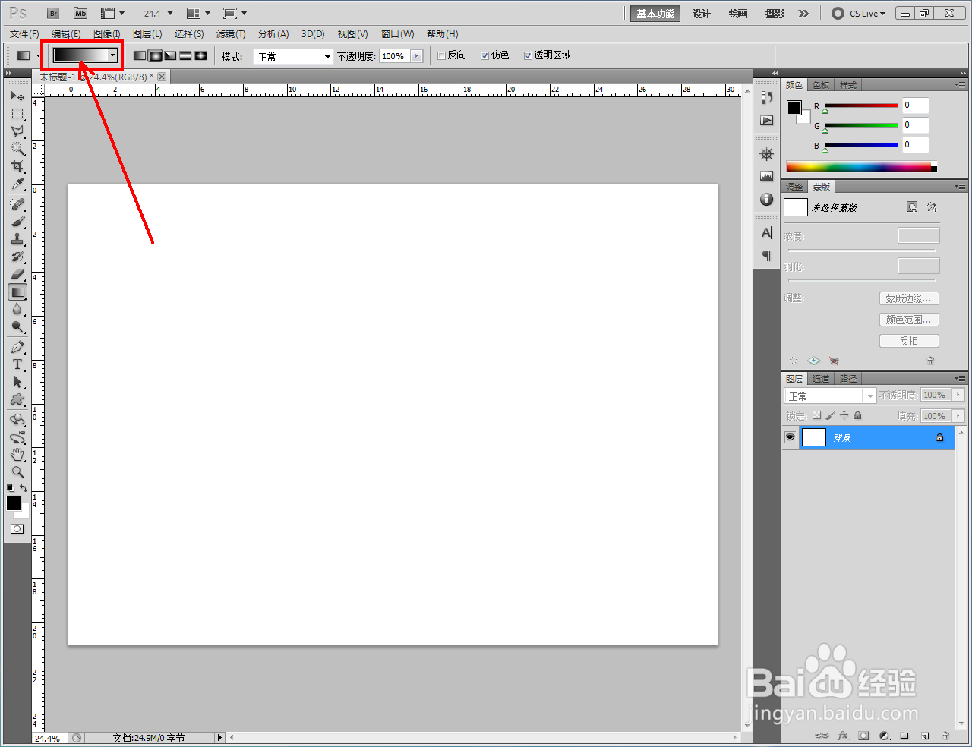Select the Pen tool

(x=17, y=347)
